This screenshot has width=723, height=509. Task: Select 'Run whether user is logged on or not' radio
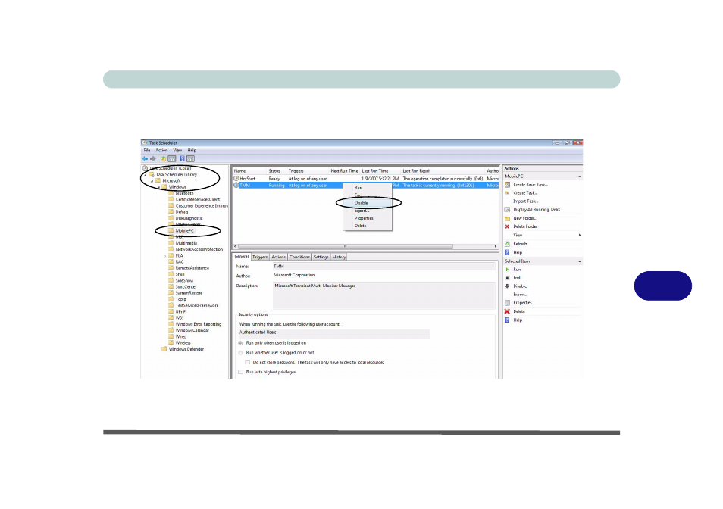(240, 353)
